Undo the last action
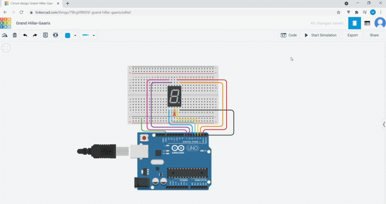Screen dimensions: 386x204 pyautogui.click(x=25, y=35)
